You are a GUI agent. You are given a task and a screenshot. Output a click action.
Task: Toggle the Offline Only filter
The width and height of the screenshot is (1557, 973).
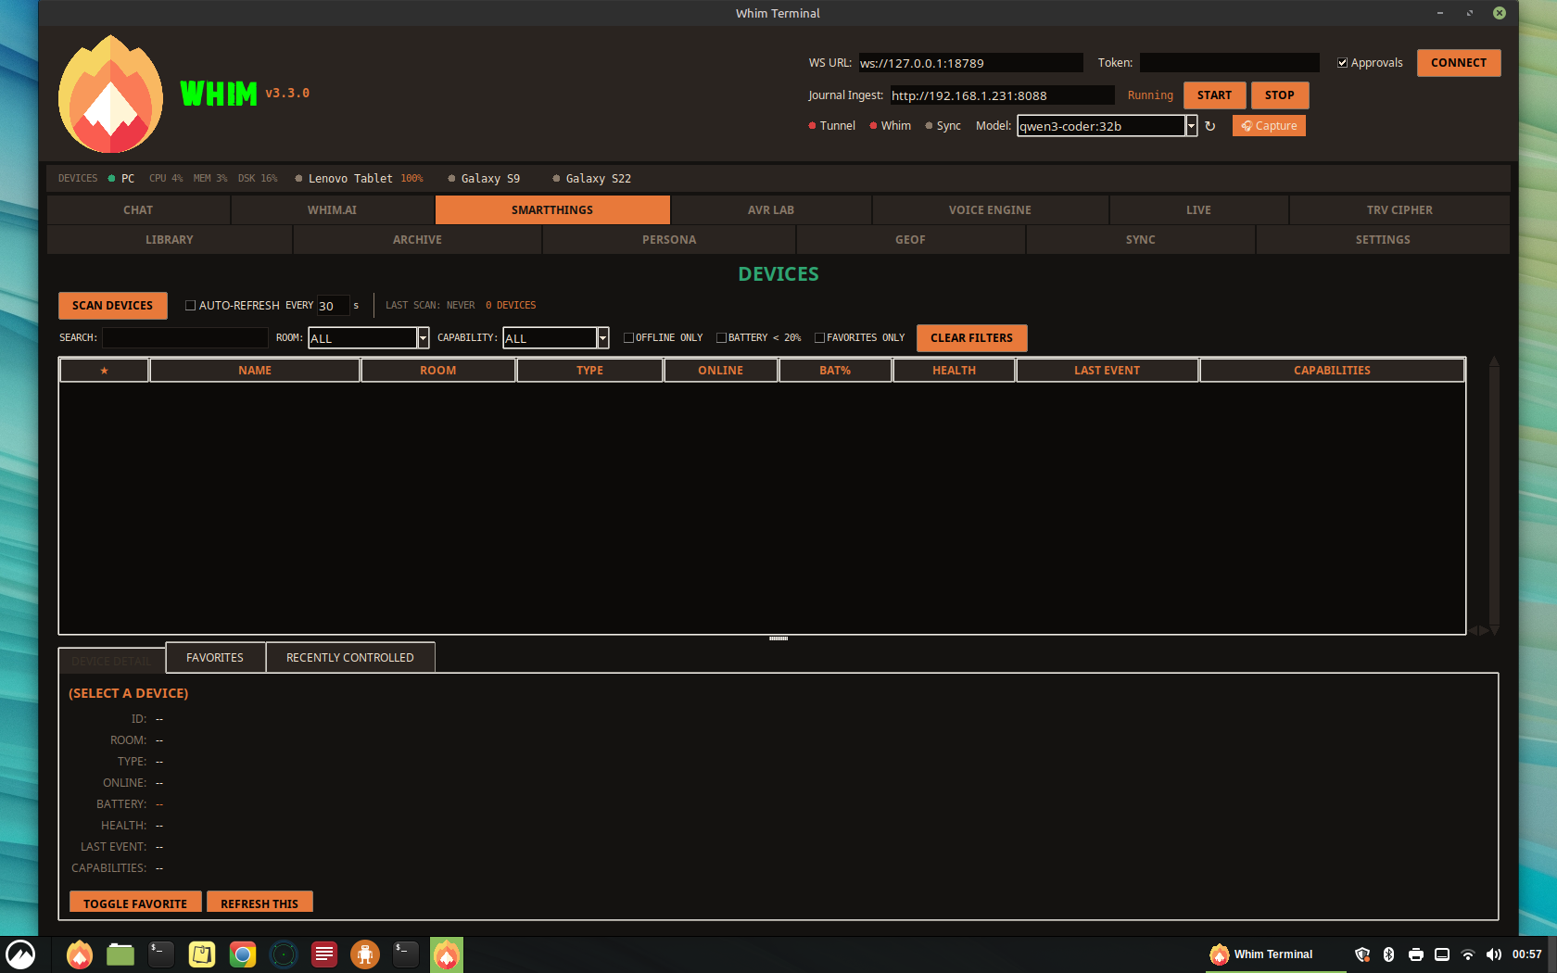629,338
